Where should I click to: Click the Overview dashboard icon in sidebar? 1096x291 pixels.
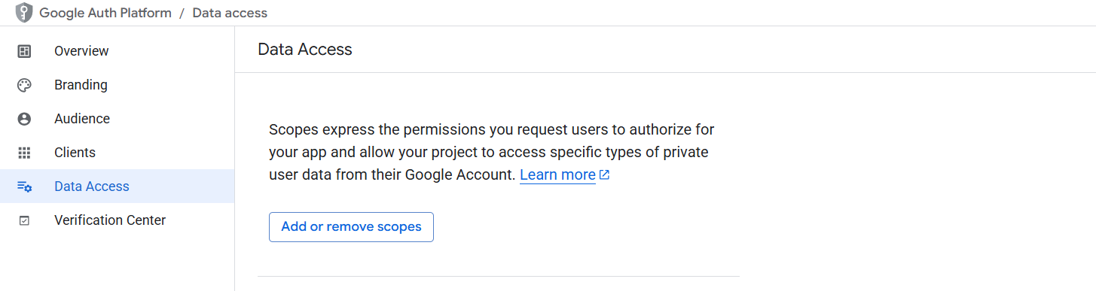(x=24, y=51)
